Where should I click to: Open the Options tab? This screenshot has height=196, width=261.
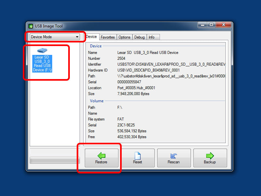click(124, 37)
